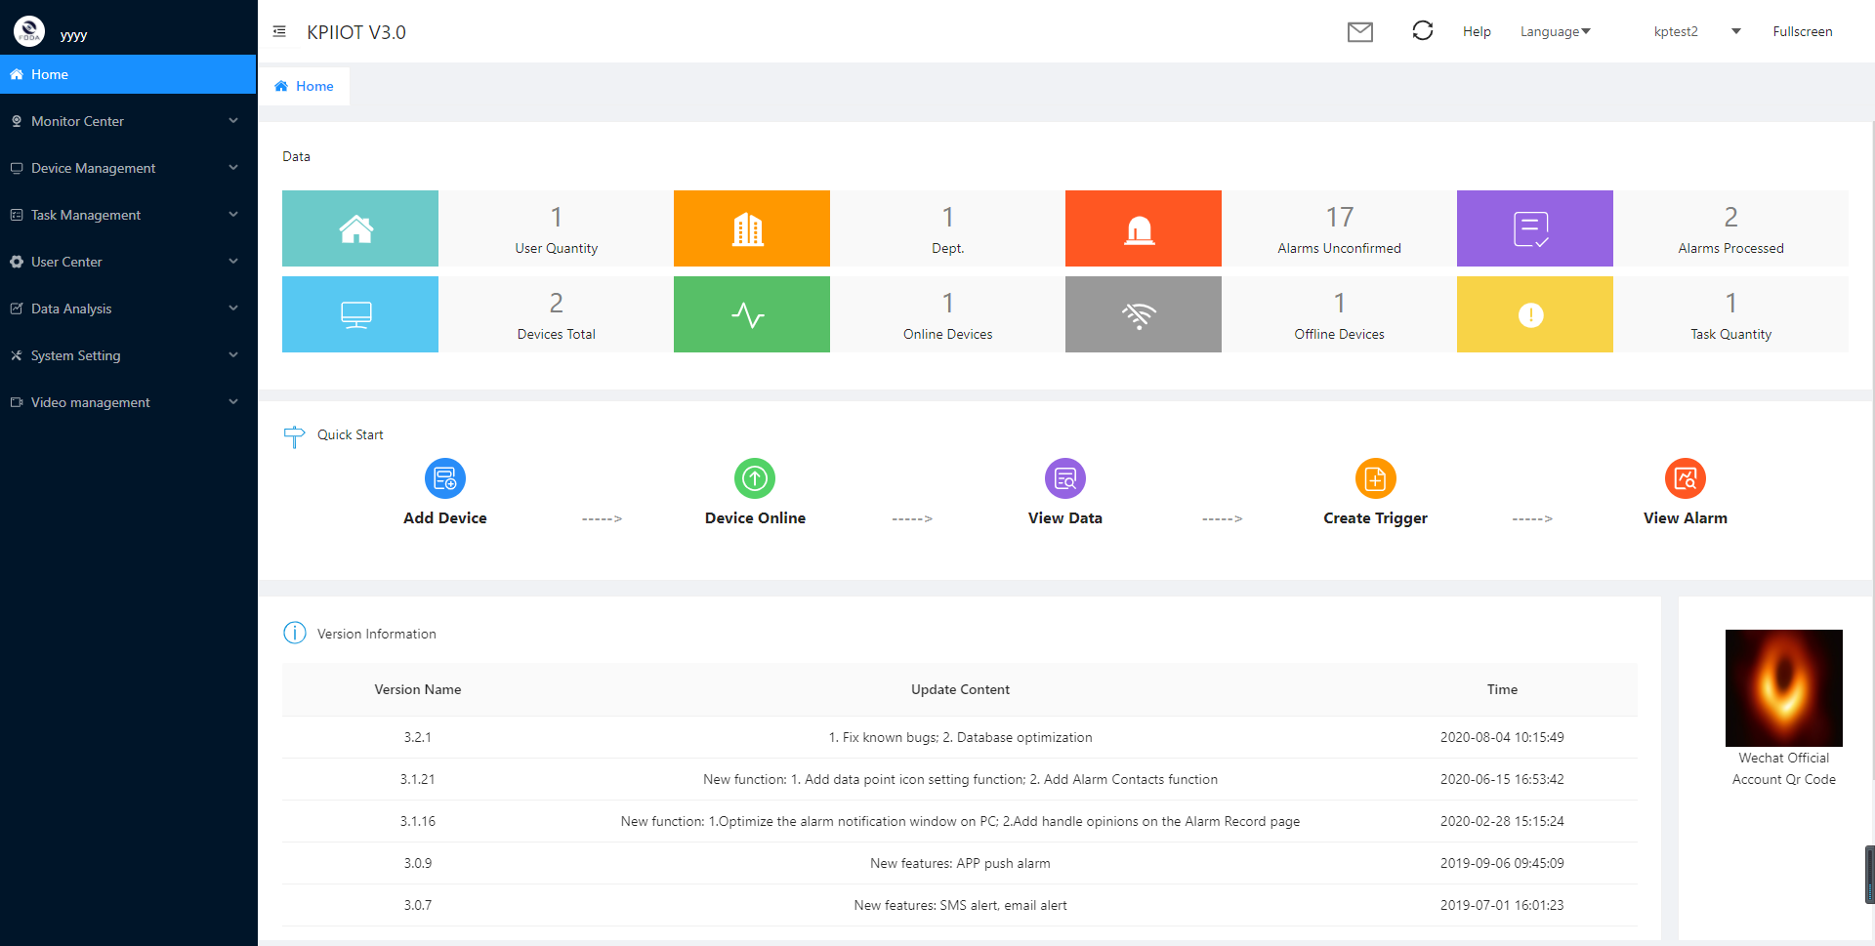Click the teal home User Quantity tile

tap(360, 228)
